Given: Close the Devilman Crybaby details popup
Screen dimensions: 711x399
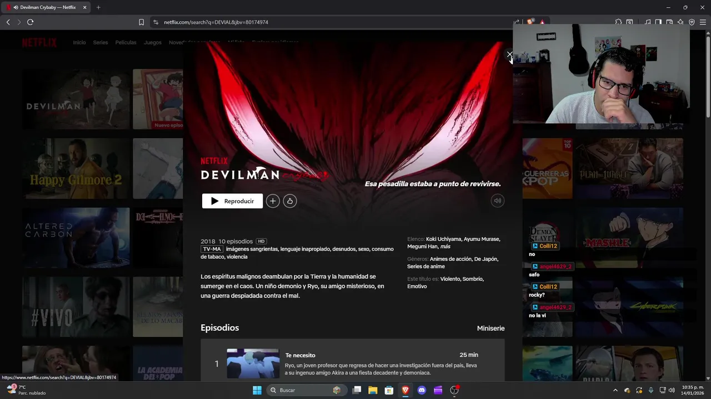Looking at the screenshot, I should pos(509,55).
